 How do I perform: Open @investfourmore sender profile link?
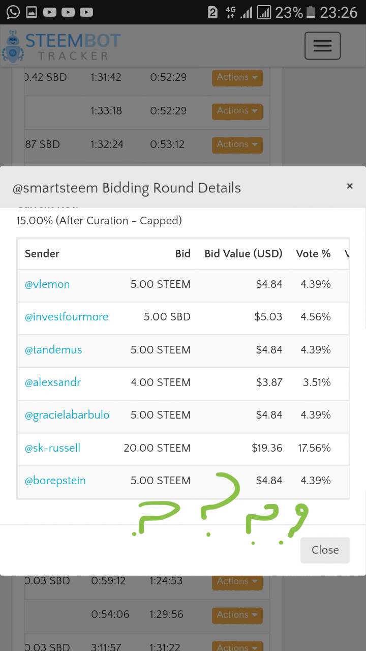click(67, 317)
